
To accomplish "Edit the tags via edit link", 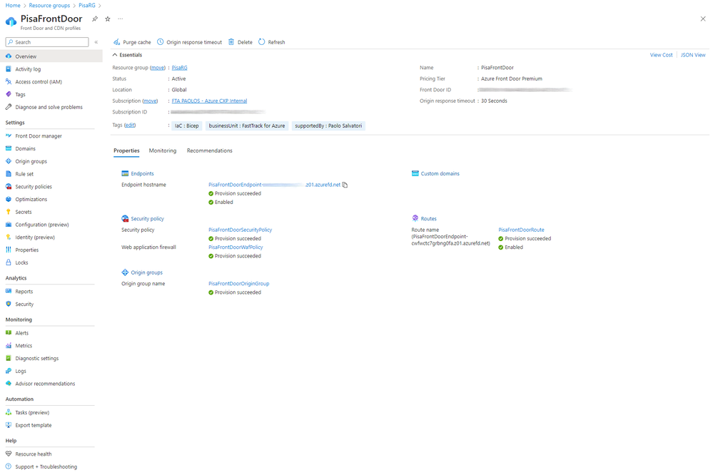I will coord(130,126).
